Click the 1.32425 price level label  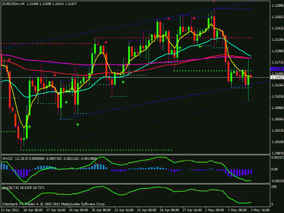[278, 29]
